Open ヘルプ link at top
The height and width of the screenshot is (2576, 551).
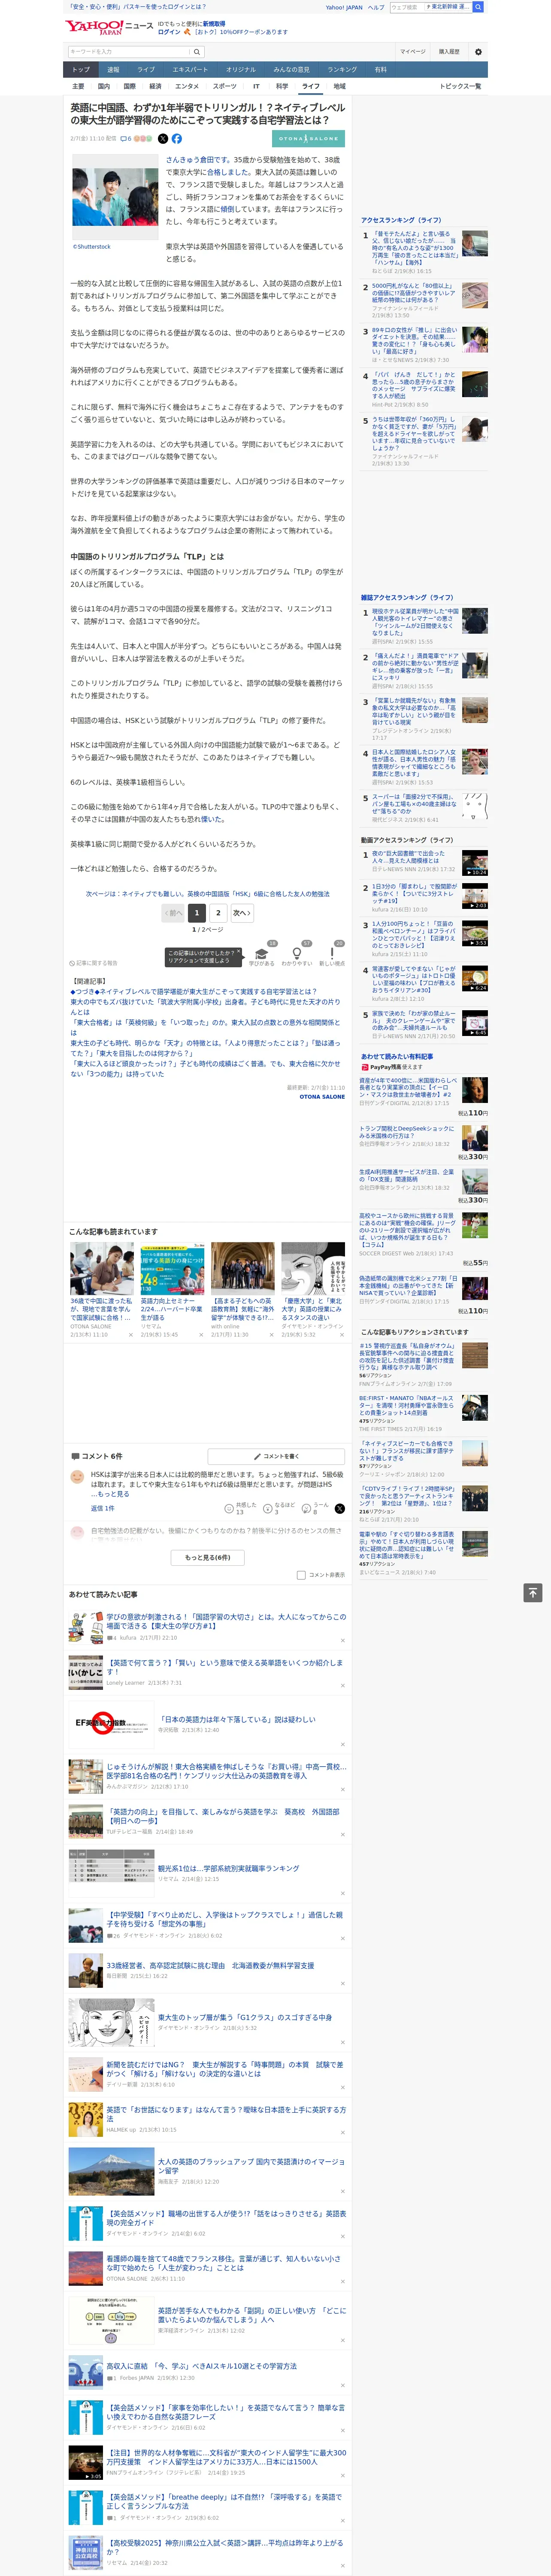coord(375,7)
